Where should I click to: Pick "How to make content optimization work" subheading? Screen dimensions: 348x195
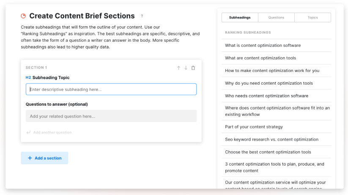272,71
